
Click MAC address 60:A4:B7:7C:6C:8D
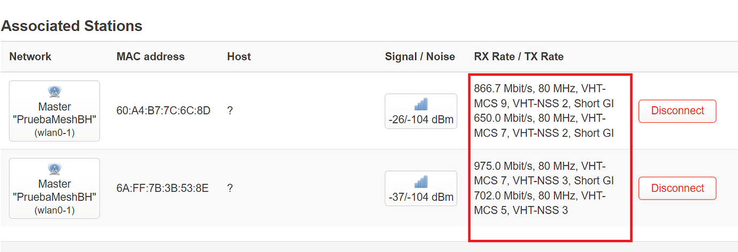pyautogui.click(x=164, y=111)
